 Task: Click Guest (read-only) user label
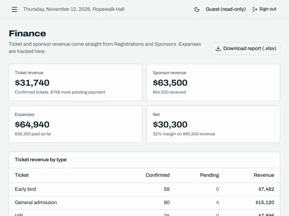coord(225,9)
